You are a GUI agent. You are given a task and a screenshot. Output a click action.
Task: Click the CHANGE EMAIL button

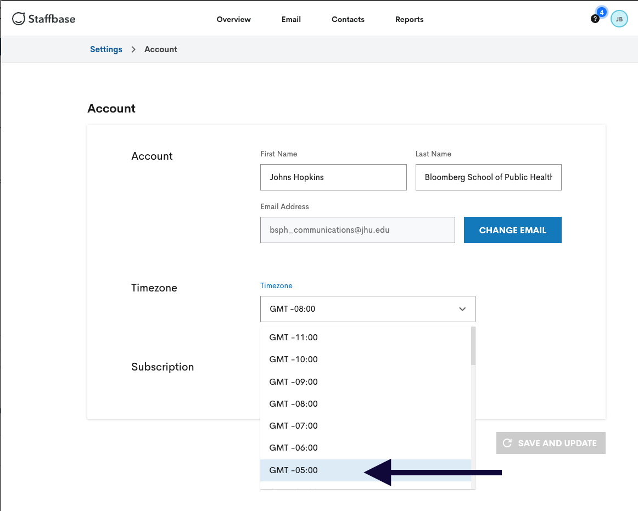(513, 230)
